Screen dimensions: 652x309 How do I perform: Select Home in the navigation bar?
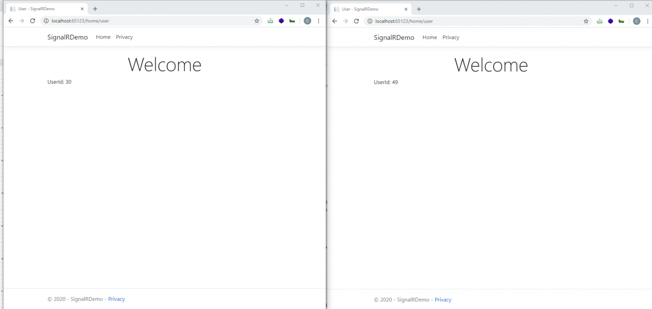103,37
